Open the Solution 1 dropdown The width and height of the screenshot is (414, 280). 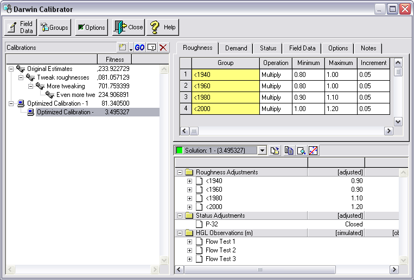coord(262,151)
